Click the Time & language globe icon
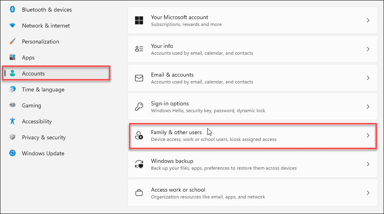The width and height of the screenshot is (384, 214). coord(12,89)
